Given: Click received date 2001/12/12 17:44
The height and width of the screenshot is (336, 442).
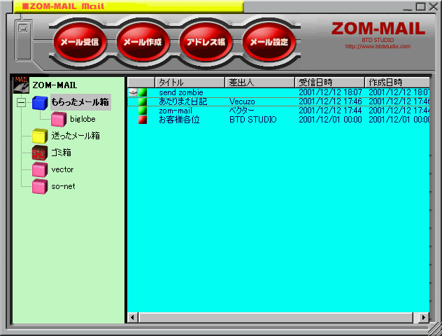Looking at the screenshot, I should coord(330,111).
